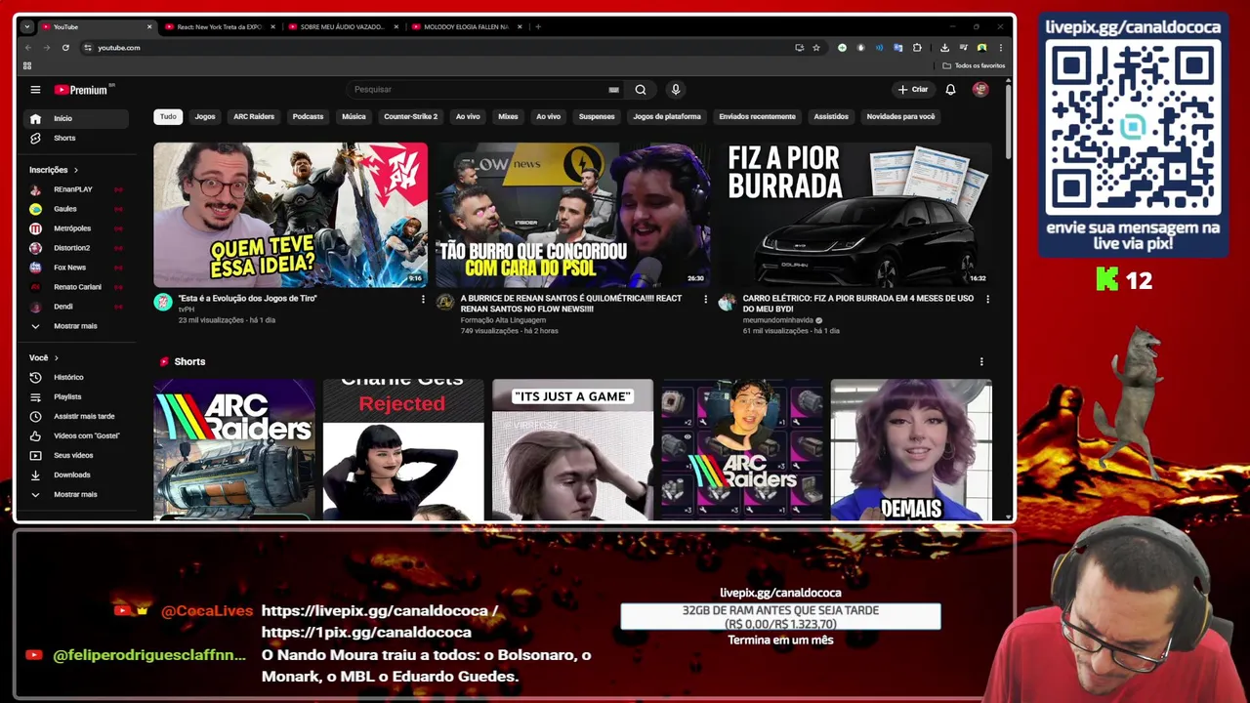Select the Counter-Strike 2 filter chip
The image size is (1250, 703).
click(x=410, y=116)
